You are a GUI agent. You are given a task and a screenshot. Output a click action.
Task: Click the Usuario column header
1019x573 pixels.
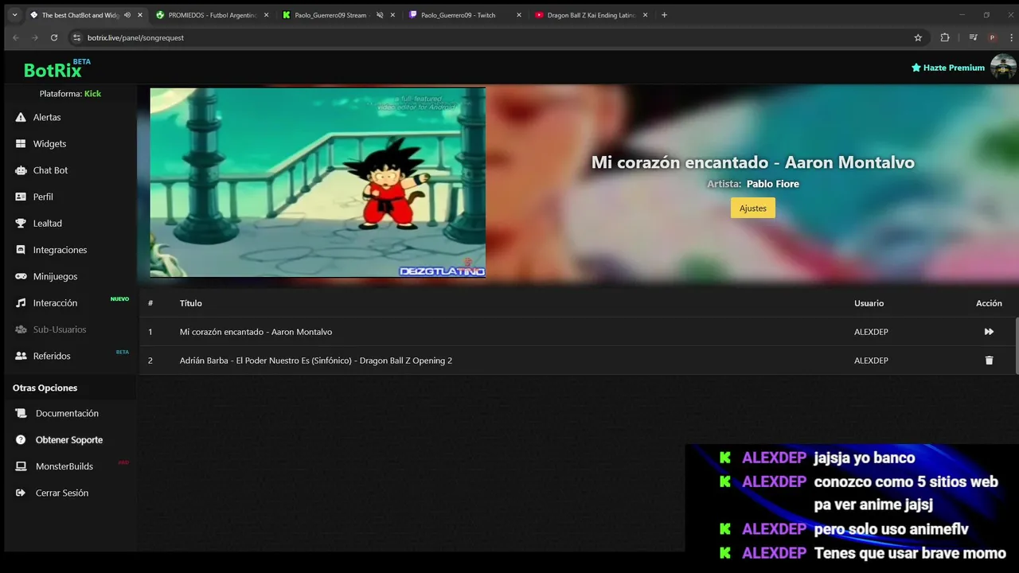coord(869,303)
